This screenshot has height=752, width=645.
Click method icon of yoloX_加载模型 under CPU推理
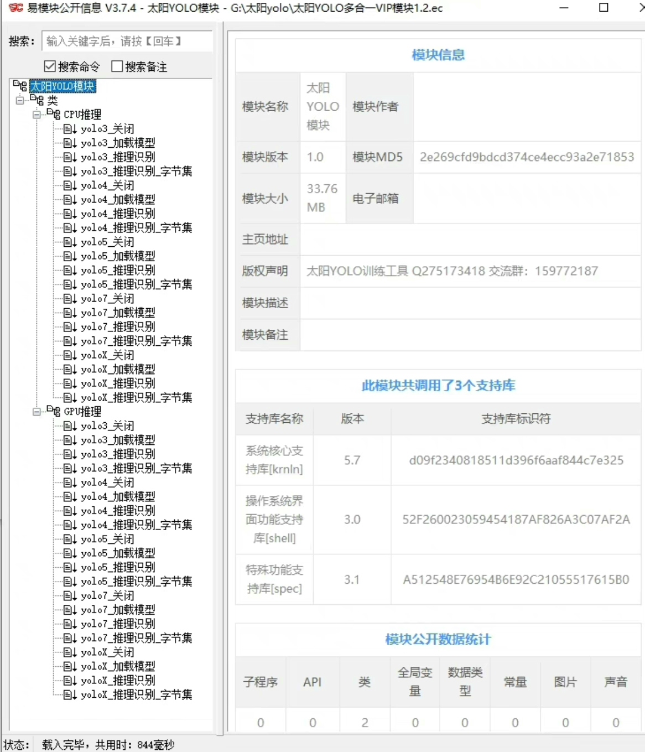[70, 369]
